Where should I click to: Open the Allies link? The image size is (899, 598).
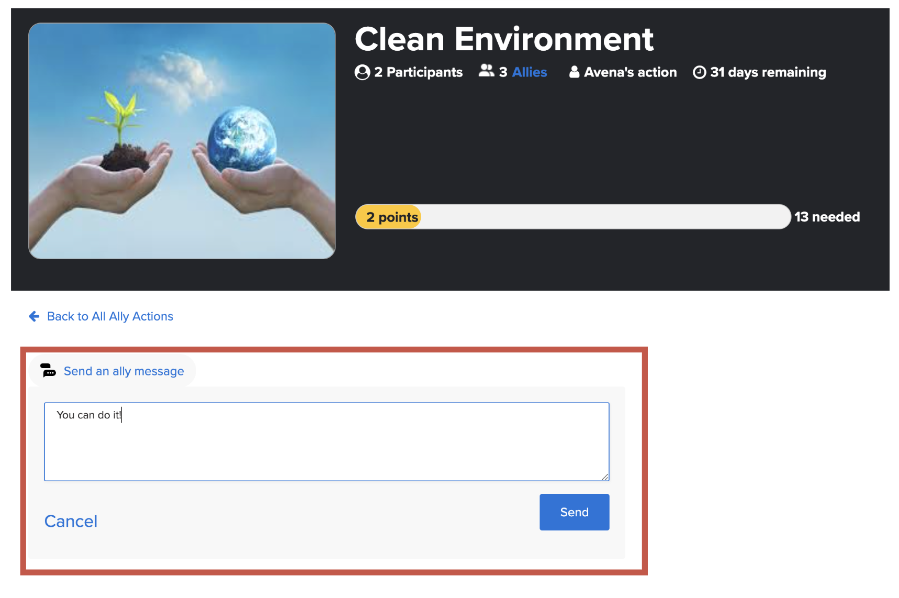(529, 72)
